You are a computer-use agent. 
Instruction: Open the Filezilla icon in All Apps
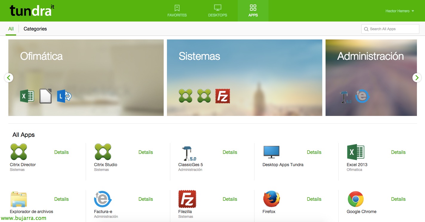[x=187, y=199]
